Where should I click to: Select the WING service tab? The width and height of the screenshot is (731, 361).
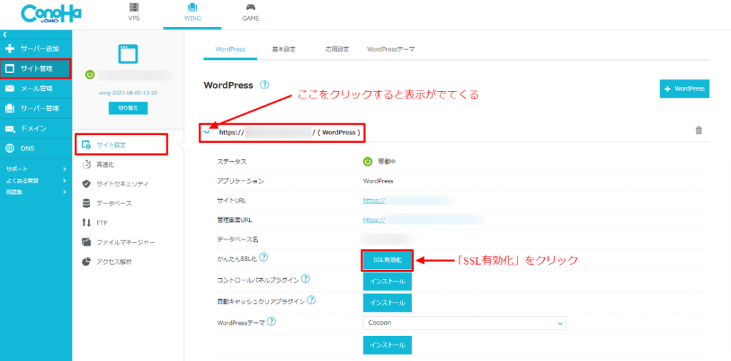191,13
